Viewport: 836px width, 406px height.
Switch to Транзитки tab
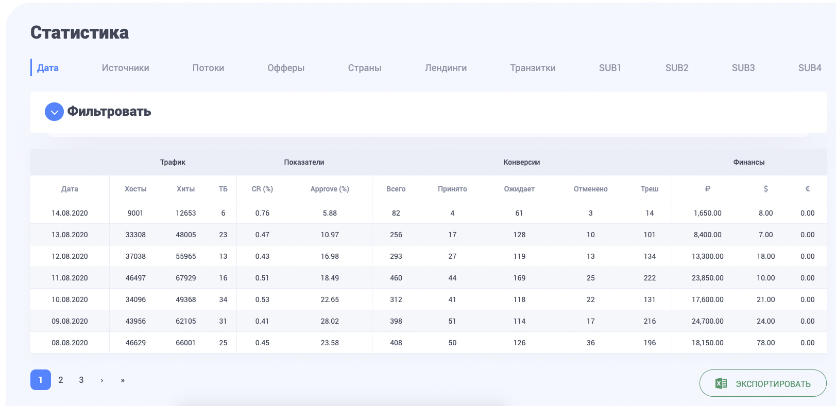click(x=533, y=68)
